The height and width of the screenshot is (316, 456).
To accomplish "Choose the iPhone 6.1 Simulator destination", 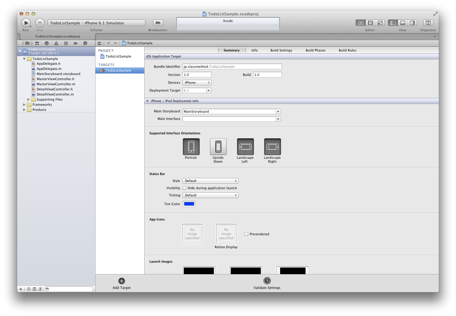I will click(x=104, y=23).
